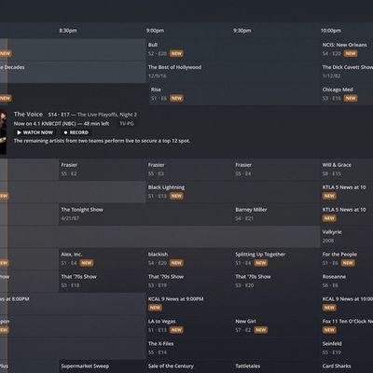373x373 pixels.
Task: Choose KCAL 9 News at 9:00PM
Action: [233, 304]
